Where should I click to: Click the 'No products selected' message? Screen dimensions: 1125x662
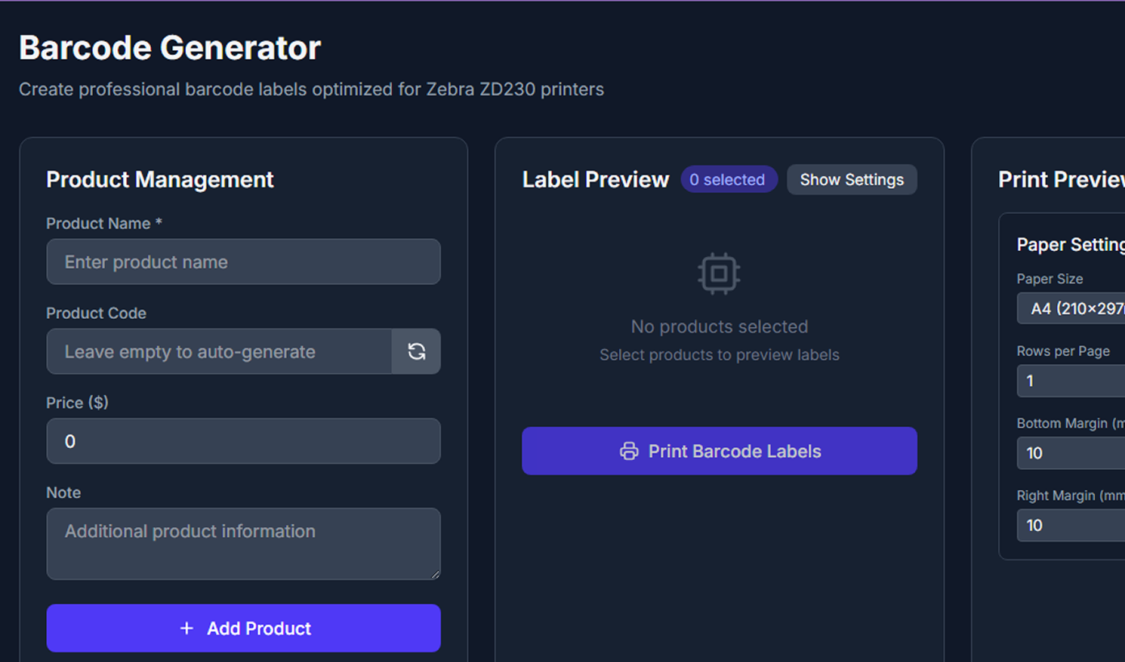click(719, 327)
